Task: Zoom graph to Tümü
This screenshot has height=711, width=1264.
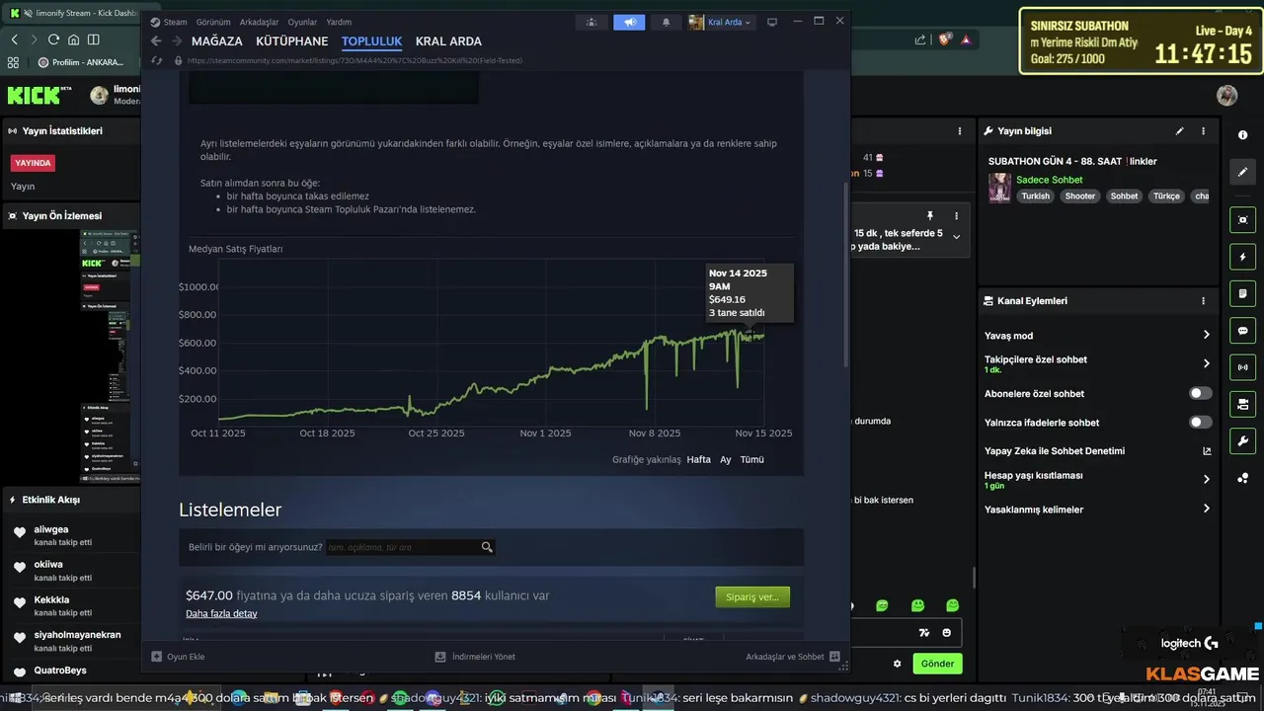Action: [752, 459]
